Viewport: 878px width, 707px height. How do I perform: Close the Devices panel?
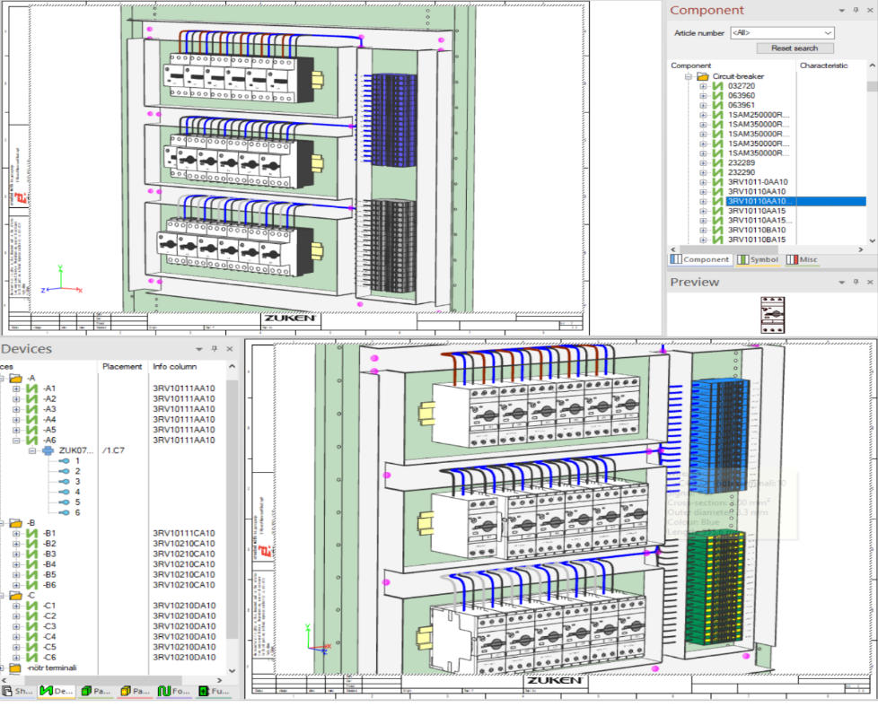click(x=230, y=349)
